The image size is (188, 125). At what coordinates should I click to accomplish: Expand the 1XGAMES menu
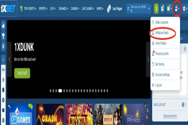[x=63, y=8]
